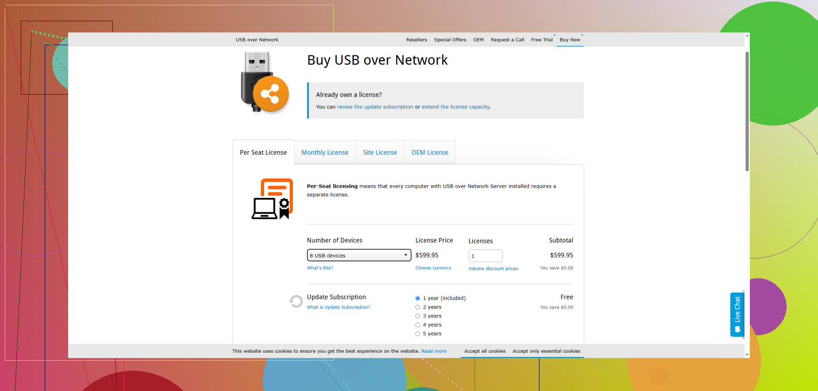
Task: Select the 4 years update subscription
Action: (418, 325)
